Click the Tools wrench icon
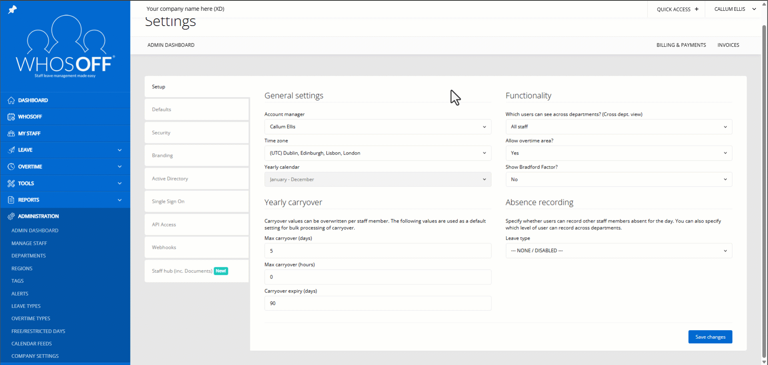 coord(11,183)
